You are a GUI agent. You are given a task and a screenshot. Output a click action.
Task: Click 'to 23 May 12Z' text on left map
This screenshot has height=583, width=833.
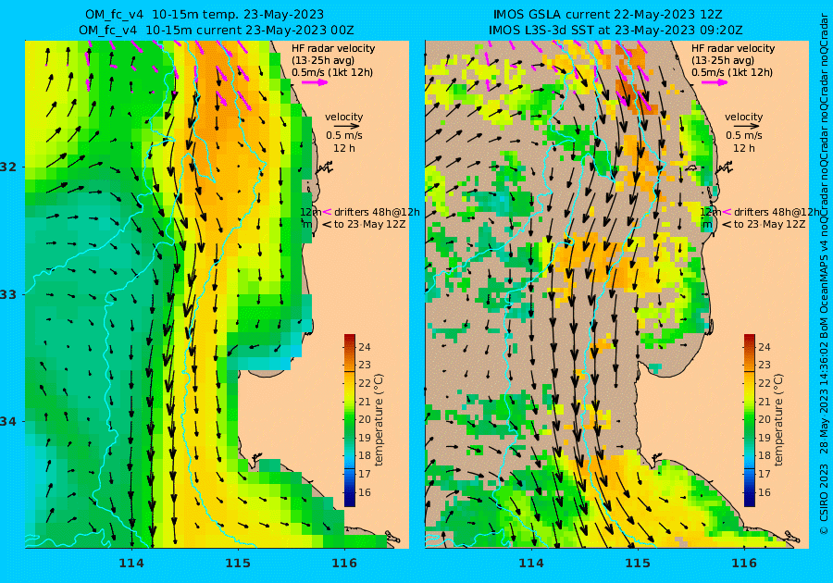coord(369,224)
